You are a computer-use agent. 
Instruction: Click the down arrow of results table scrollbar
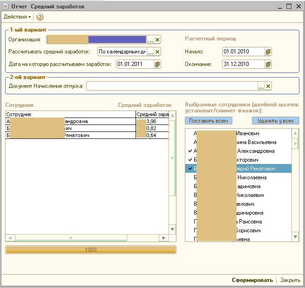point(172,229)
